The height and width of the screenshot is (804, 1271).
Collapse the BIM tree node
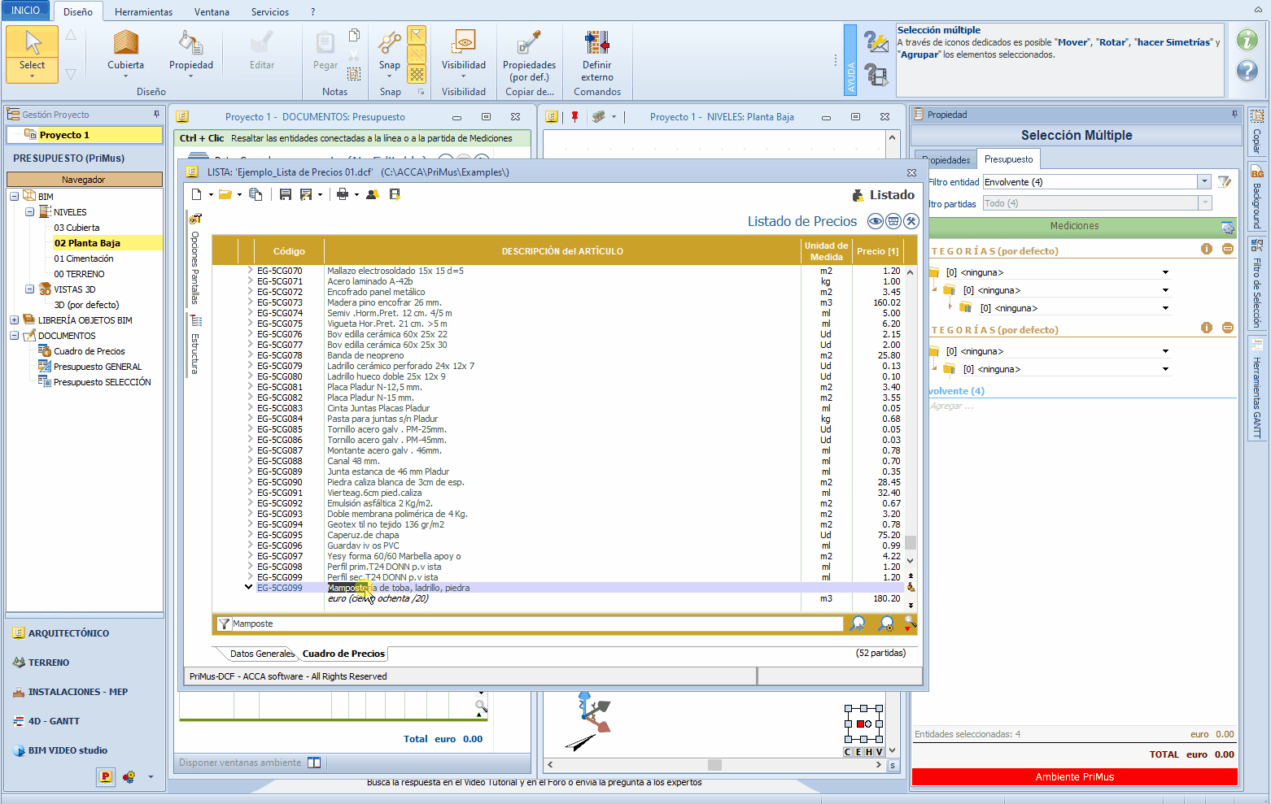point(14,197)
